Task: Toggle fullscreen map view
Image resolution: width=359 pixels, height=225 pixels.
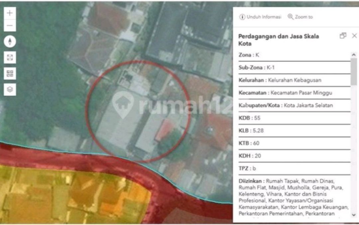Action: pos(10,57)
